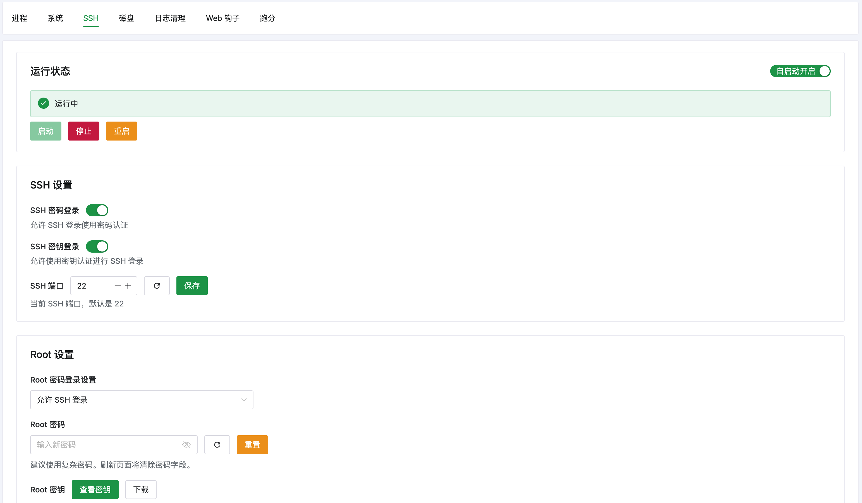This screenshot has height=503, width=862.
Task: Switch to the 跑分 tab
Action: 267,18
